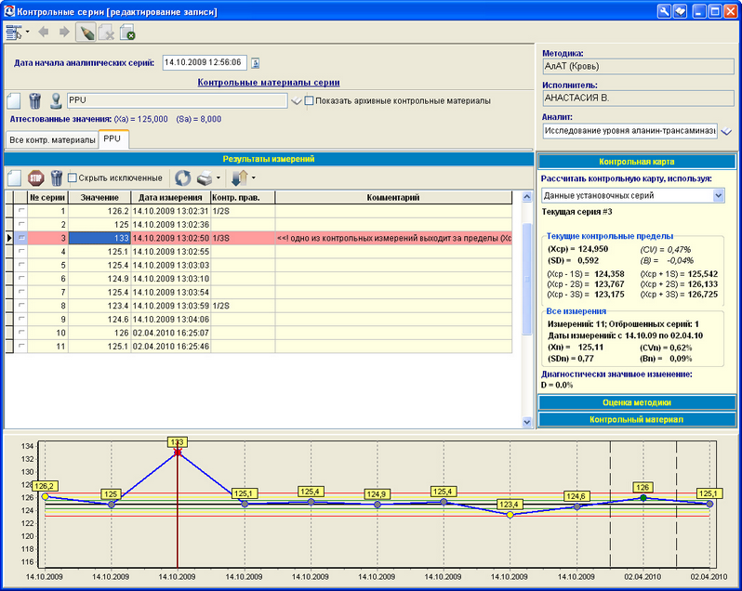Select the PPU tab

(x=113, y=139)
